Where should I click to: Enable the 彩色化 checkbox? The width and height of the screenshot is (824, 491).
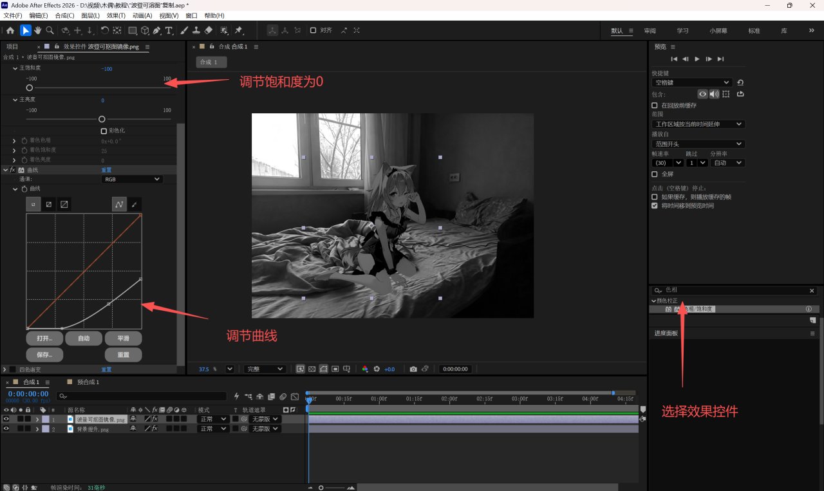point(104,131)
